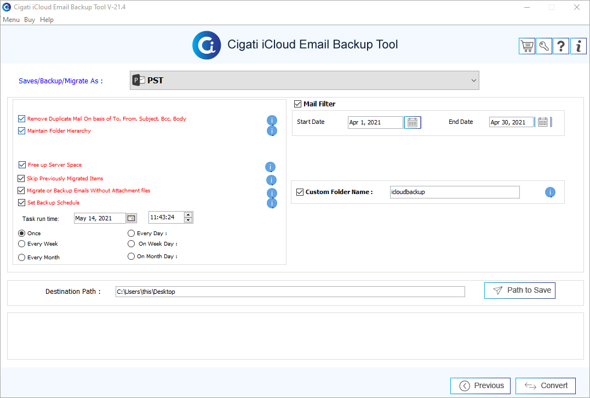Screen dimensions: 590x398
Task: Click the Destination Path text field
Action: click(x=290, y=292)
